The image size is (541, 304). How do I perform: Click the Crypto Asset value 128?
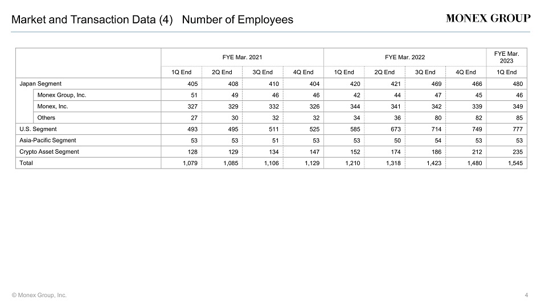(192, 152)
